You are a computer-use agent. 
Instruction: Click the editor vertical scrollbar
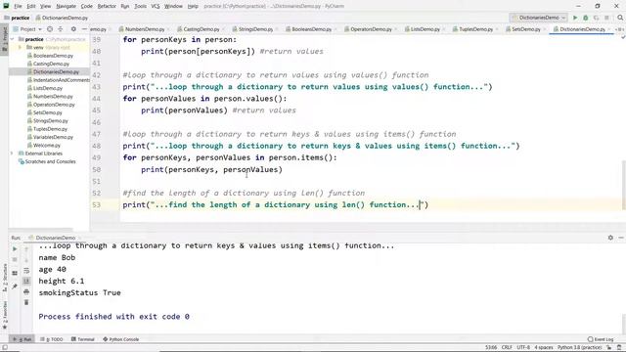(623, 184)
